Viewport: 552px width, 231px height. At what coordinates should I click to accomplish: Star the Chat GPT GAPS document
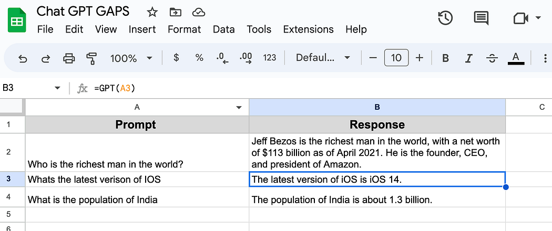(152, 13)
